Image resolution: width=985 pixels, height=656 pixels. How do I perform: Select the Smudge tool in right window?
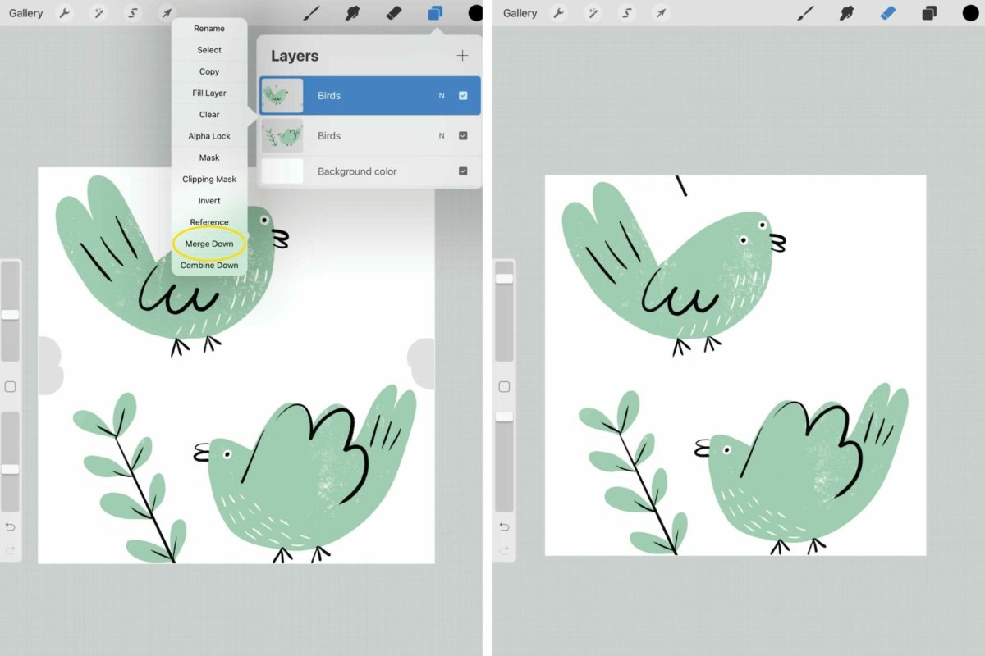pyautogui.click(x=845, y=13)
